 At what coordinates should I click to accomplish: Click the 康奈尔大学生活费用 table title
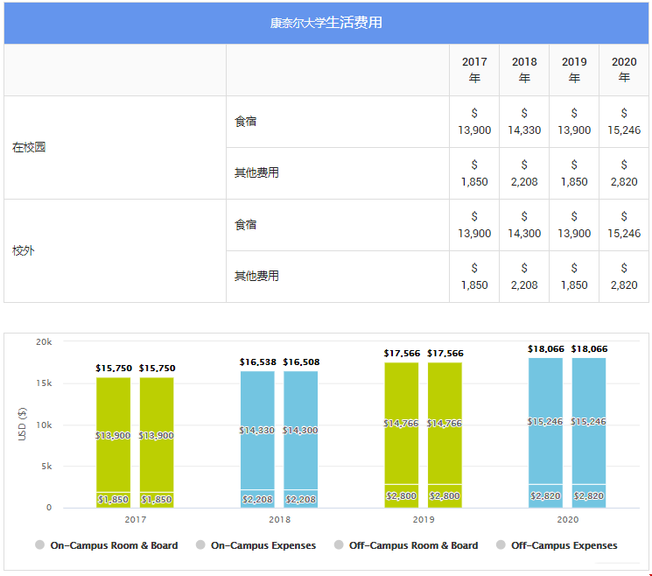tap(326, 23)
